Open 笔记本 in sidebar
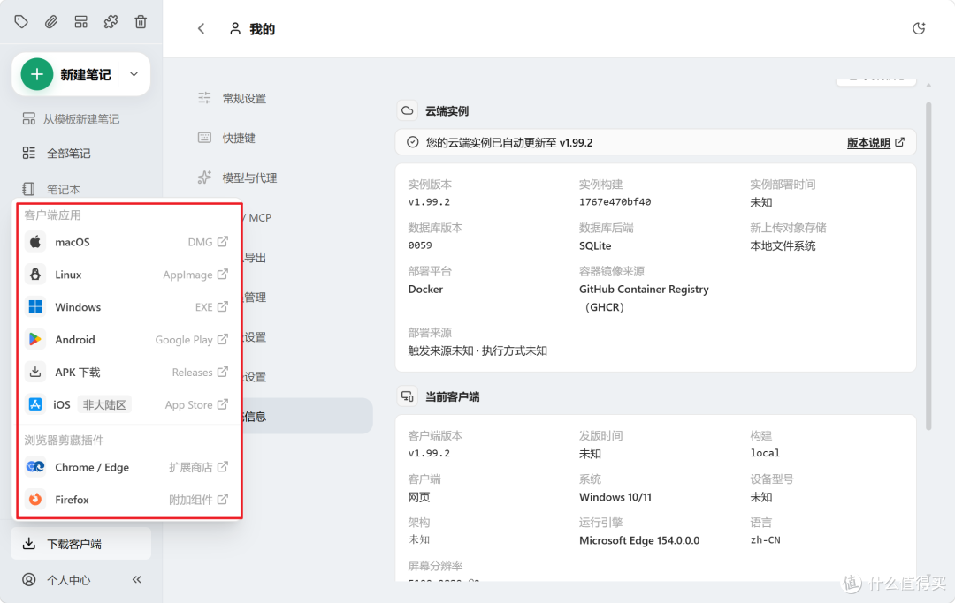This screenshot has width=955, height=603. coord(51,189)
